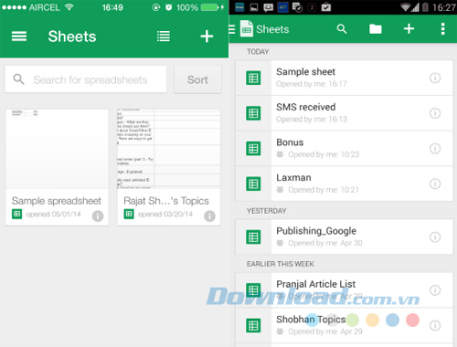Open the Shobhan Topics spreadsheet
Image resolution: width=457 pixels, height=347 pixels.
click(344, 325)
